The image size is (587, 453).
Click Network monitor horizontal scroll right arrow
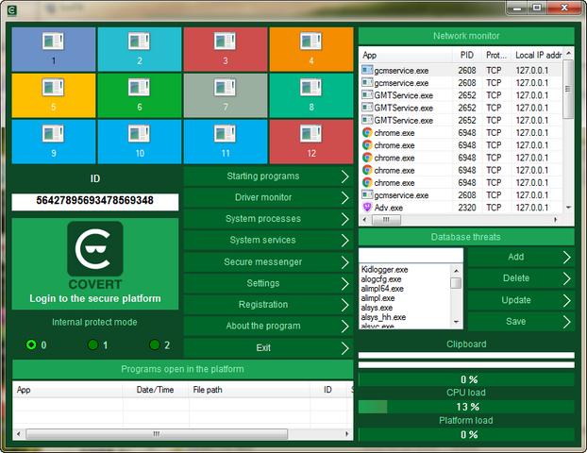tap(556, 220)
